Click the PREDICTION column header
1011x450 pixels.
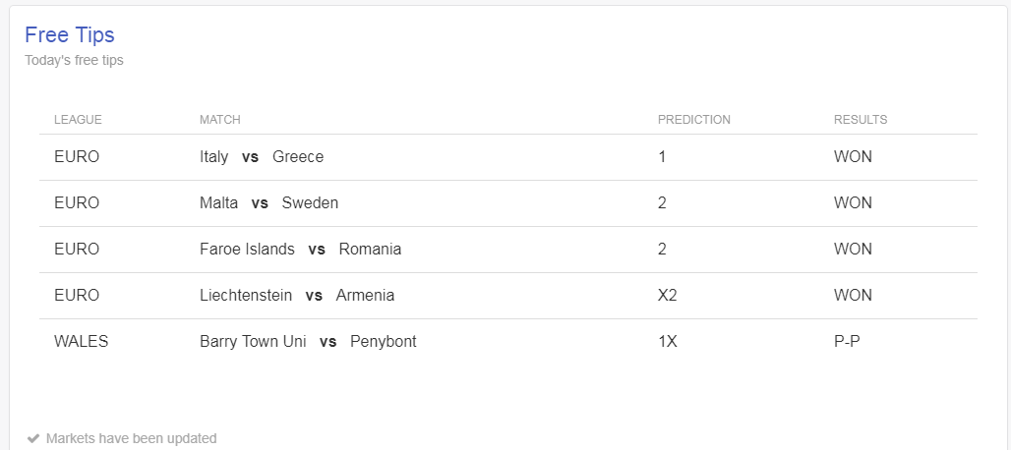coord(693,120)
